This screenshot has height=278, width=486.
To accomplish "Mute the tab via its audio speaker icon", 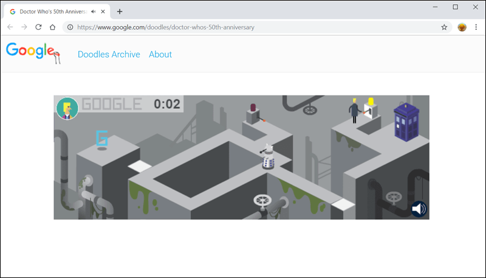I will point(94,12).
